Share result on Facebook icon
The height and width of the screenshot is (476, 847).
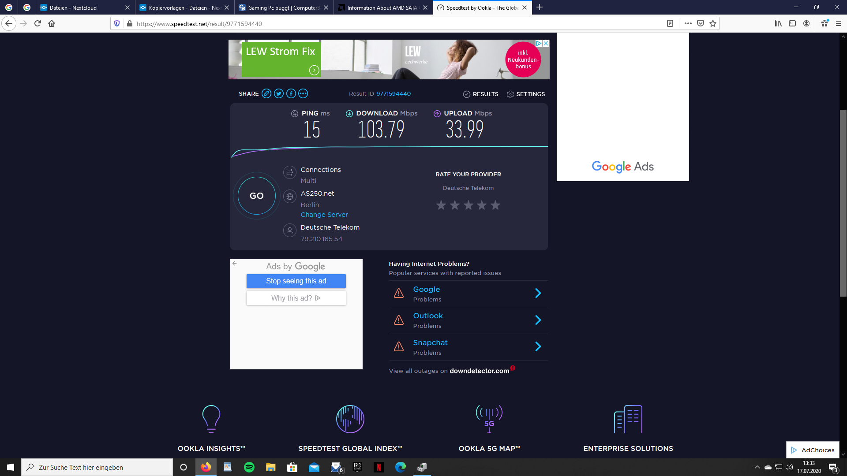[291, 93]
